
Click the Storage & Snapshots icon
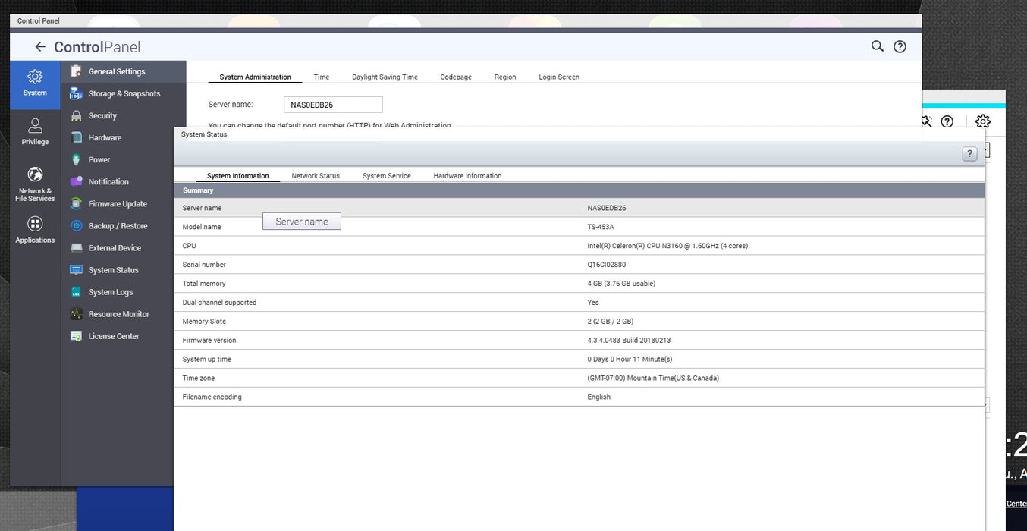click(x=76, y=93)
